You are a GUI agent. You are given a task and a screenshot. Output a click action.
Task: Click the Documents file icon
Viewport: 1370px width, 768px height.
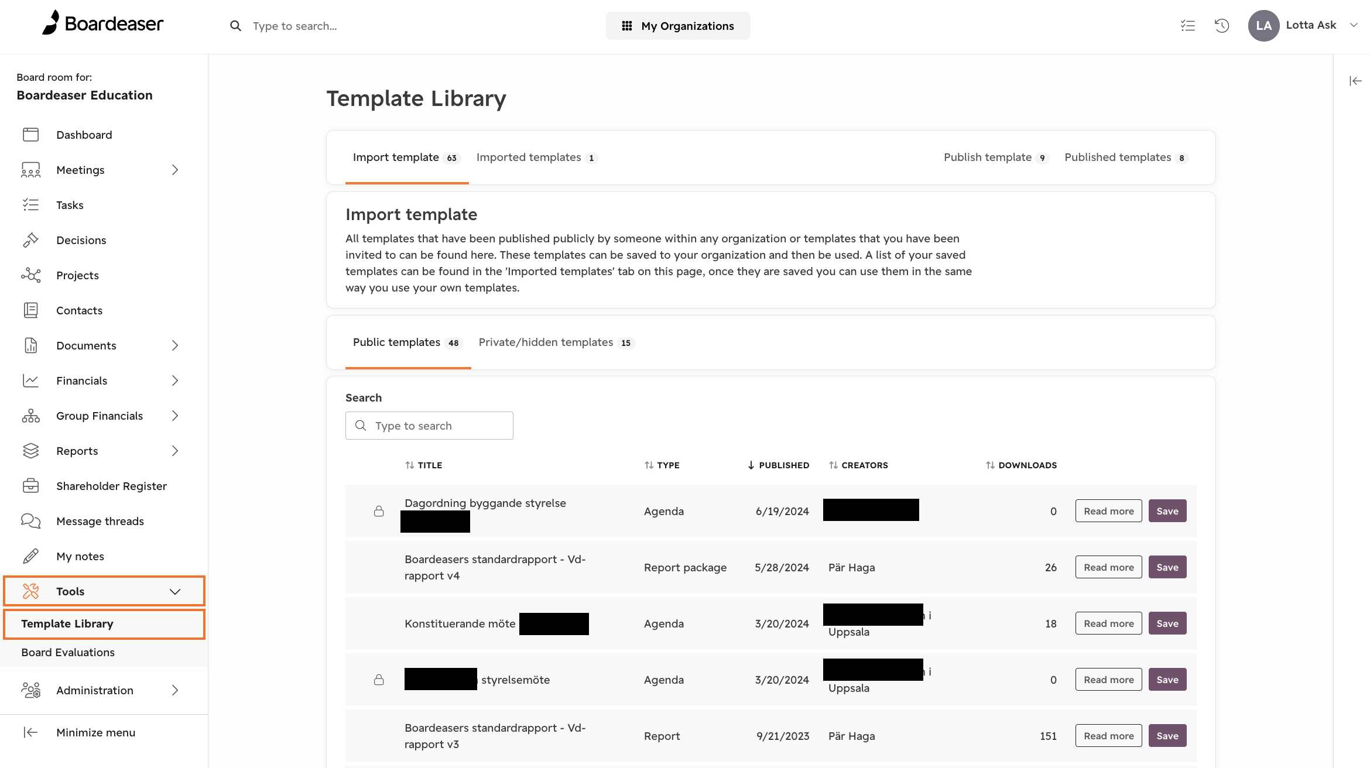(x=30, y=345)
